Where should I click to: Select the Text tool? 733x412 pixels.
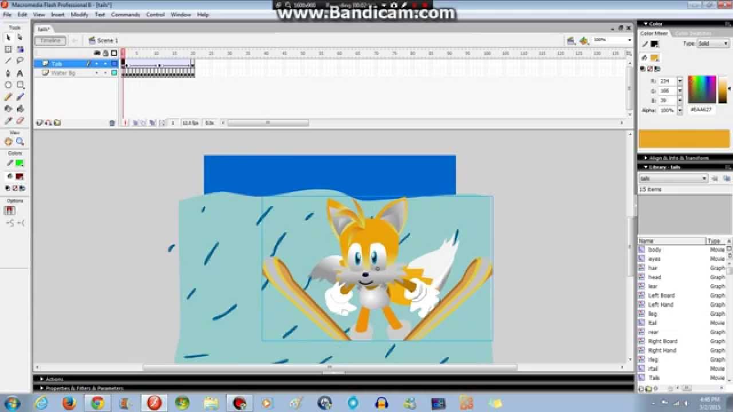tap(20, 73)
